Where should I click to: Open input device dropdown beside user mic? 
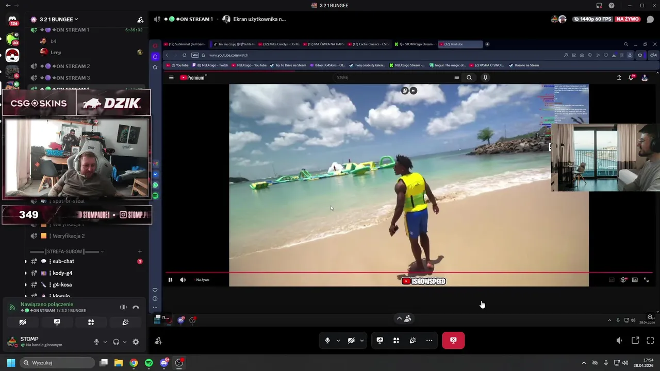(105, 342)
